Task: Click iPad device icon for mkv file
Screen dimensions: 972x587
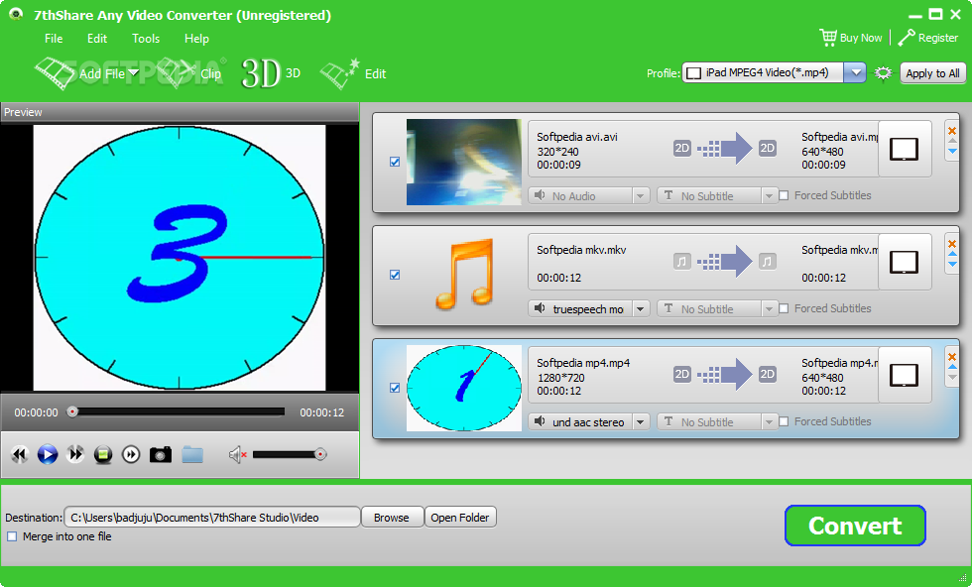Action: point(905,262)
